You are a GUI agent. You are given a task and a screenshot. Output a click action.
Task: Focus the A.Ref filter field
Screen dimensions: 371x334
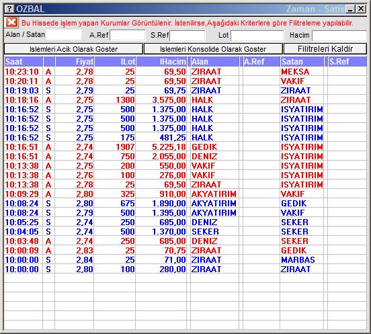click(127, 35)
